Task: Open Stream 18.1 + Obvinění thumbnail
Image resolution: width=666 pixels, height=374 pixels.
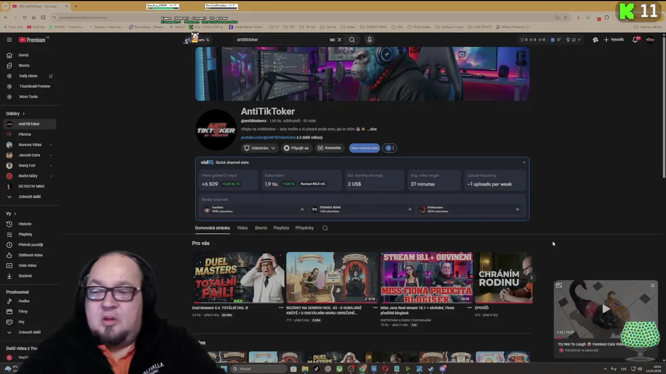Action: [x=427, y=277]
